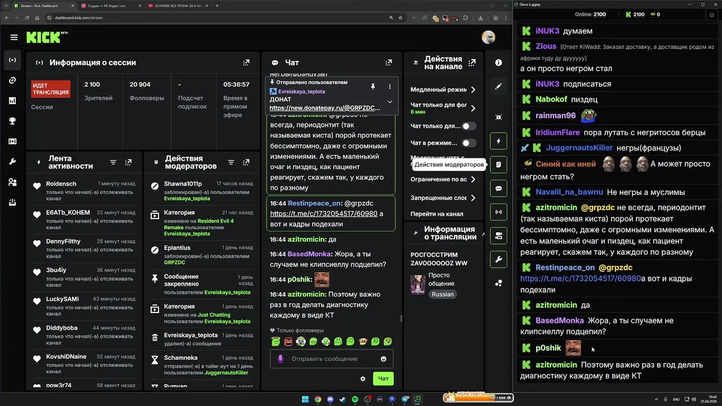Pop out the 'Информация о сессии' panel
Image resolution: width=722 pixels, height=406 pixels.
(246, 63)
